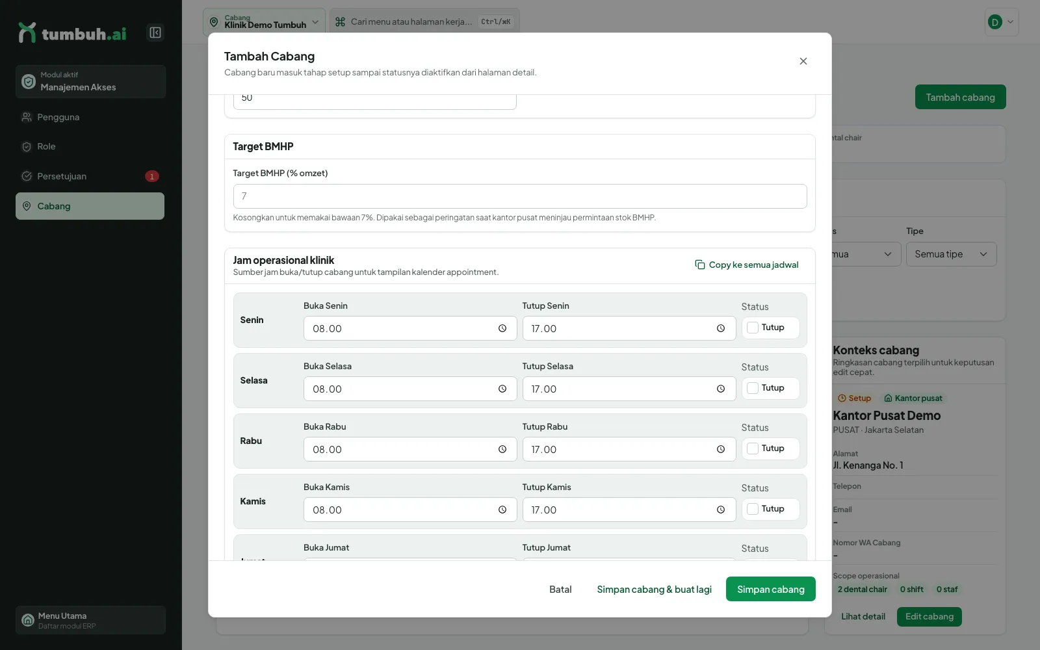Open the Cabang Klinik Demo Tumbuh selector
Viewport: 1040px width, 650px height.
(x=264, y=21)
